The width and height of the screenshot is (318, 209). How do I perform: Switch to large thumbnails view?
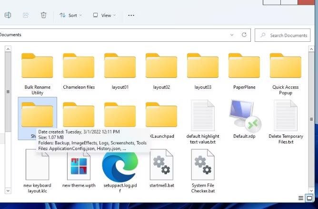pos(309,198)
